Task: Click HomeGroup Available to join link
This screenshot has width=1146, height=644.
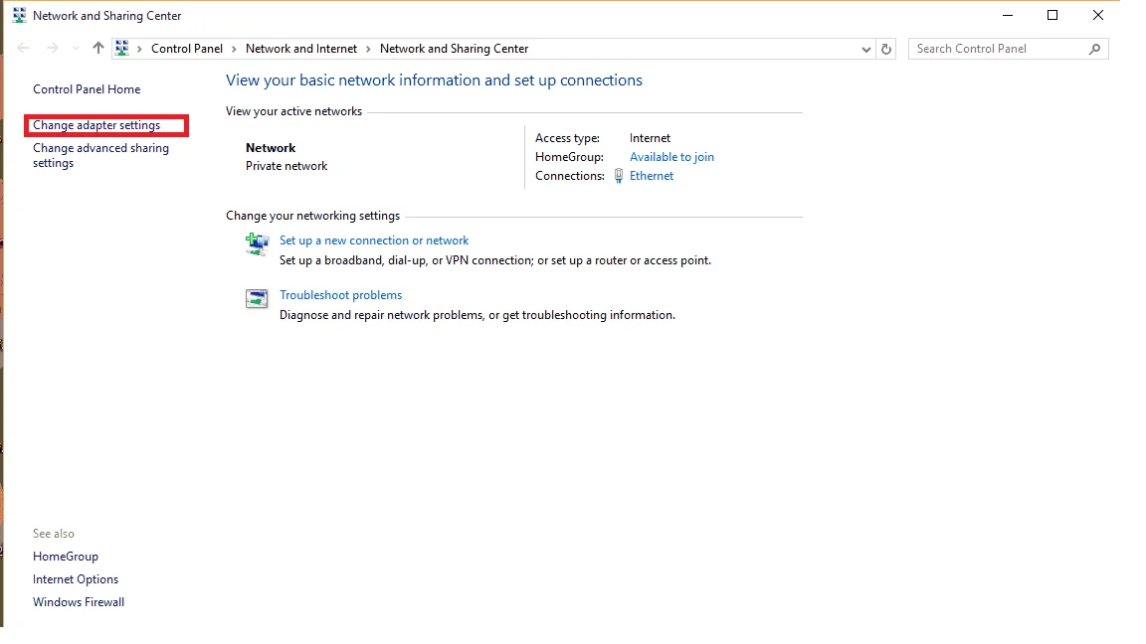Action: (x=671, y=157)
